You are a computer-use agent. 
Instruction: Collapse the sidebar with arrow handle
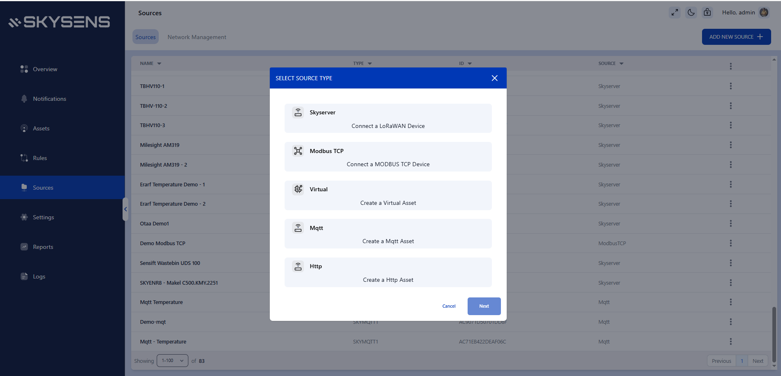click(x=125, y=209)
